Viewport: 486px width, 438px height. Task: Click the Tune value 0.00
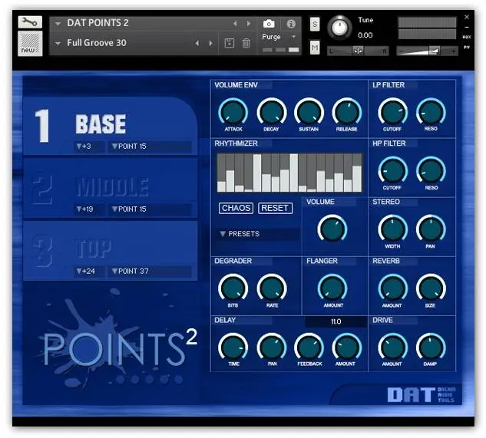click(x=365, y=35)
